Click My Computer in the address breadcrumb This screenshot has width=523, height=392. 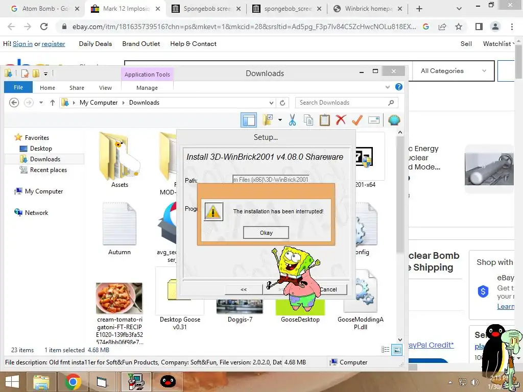coord(99,103)
